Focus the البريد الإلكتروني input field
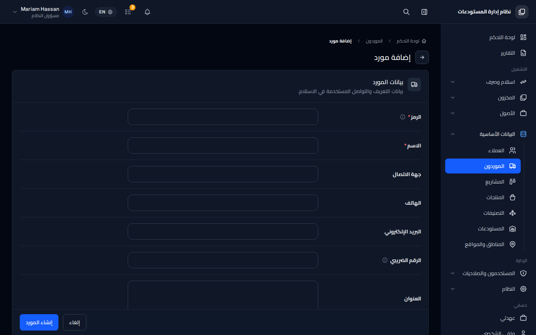Screen dimensions: 536x335 [223, 232]
